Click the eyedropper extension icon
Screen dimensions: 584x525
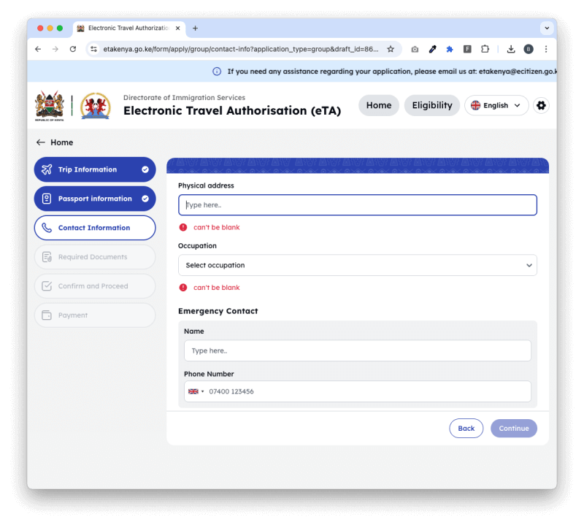pyautogui.click(x=432, y=49)
